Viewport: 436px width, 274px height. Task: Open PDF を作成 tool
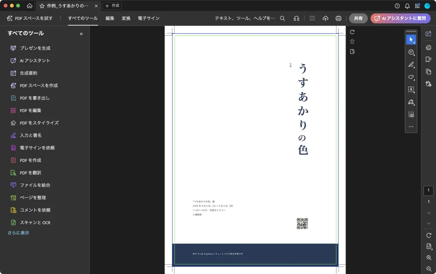tap(26, 160)
